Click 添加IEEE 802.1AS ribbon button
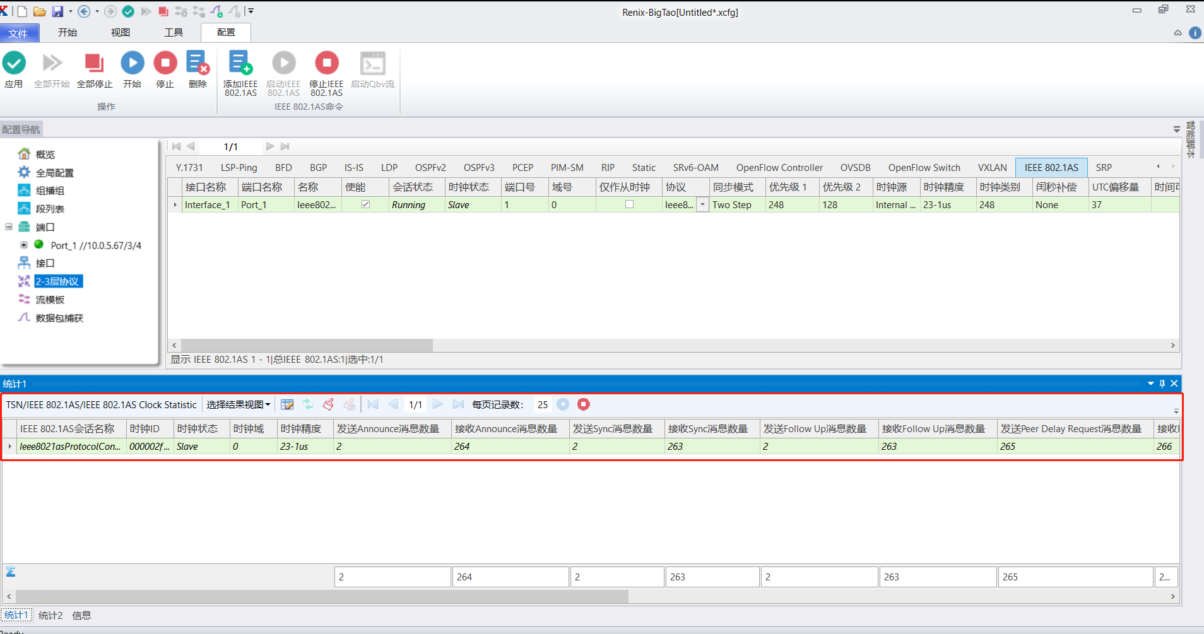The width and height of the screenshot is (1204, 634). point(240,74)
